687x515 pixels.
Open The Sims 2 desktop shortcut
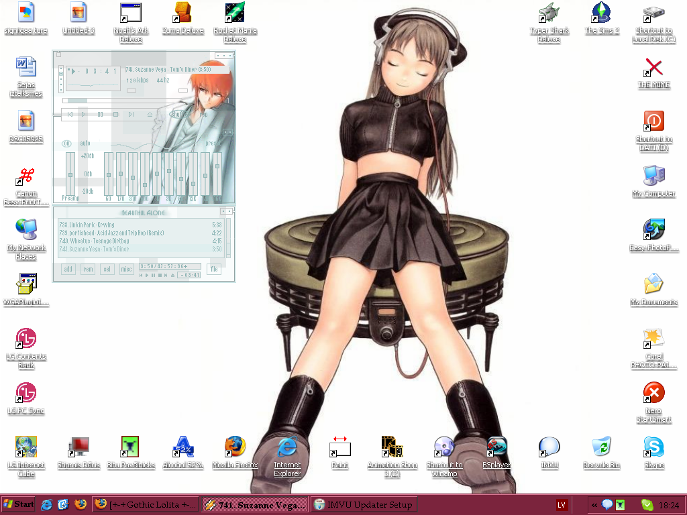[x=602, y=18]
